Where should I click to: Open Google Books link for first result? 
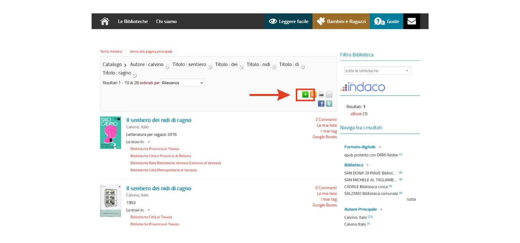[325, 137]
